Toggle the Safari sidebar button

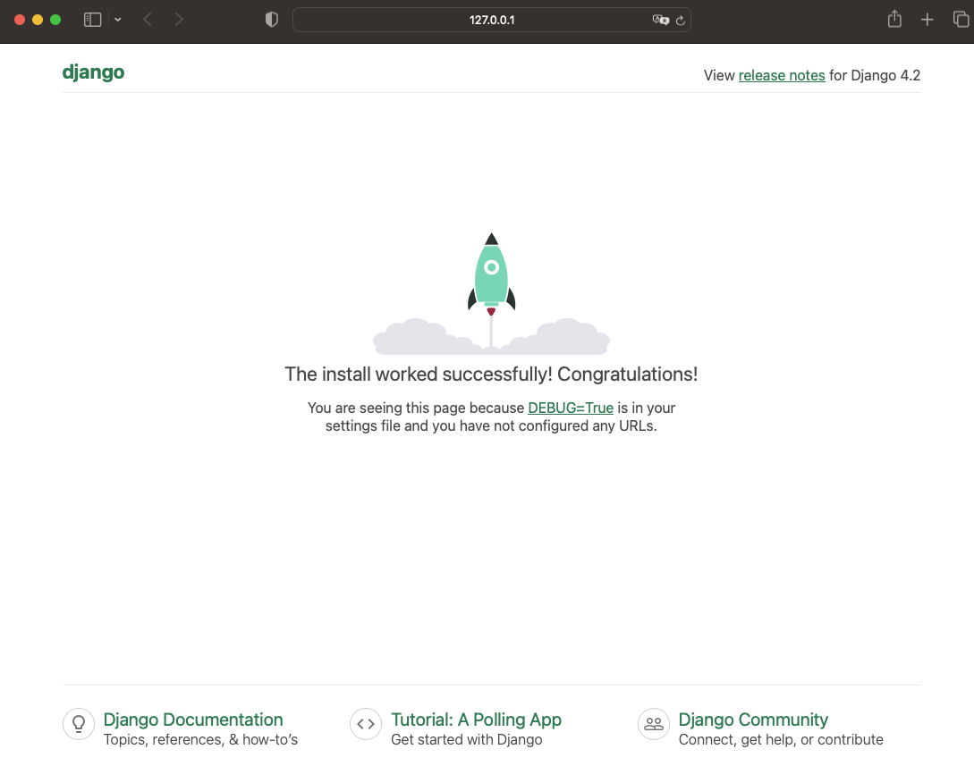[92, 20]
